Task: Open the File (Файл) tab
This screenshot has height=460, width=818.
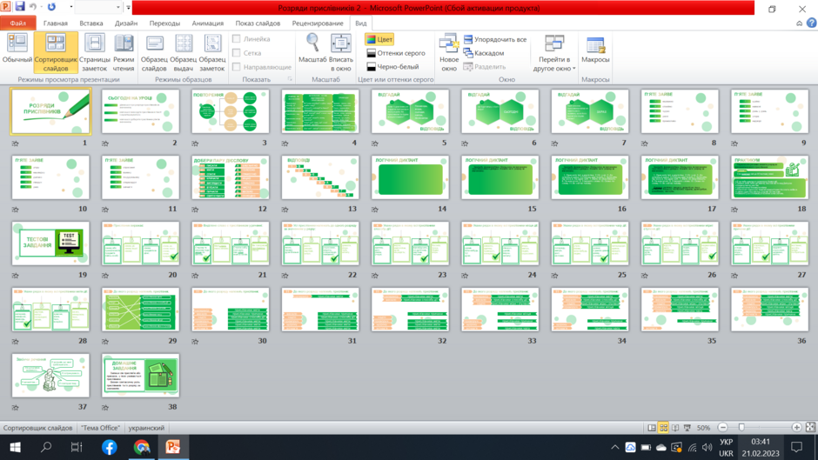Action: [17, 23]
